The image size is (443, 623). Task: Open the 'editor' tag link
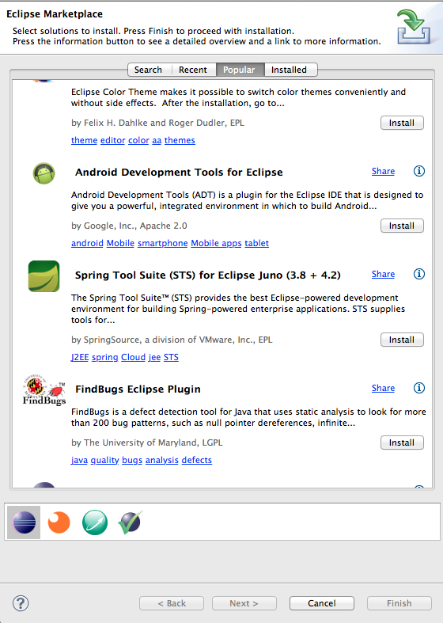point(113,140)
